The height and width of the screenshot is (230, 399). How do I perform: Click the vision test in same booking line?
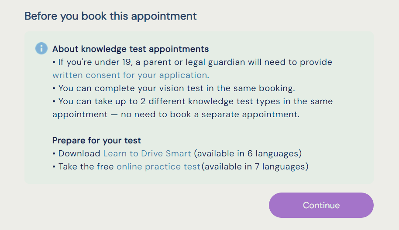point(174,88)
